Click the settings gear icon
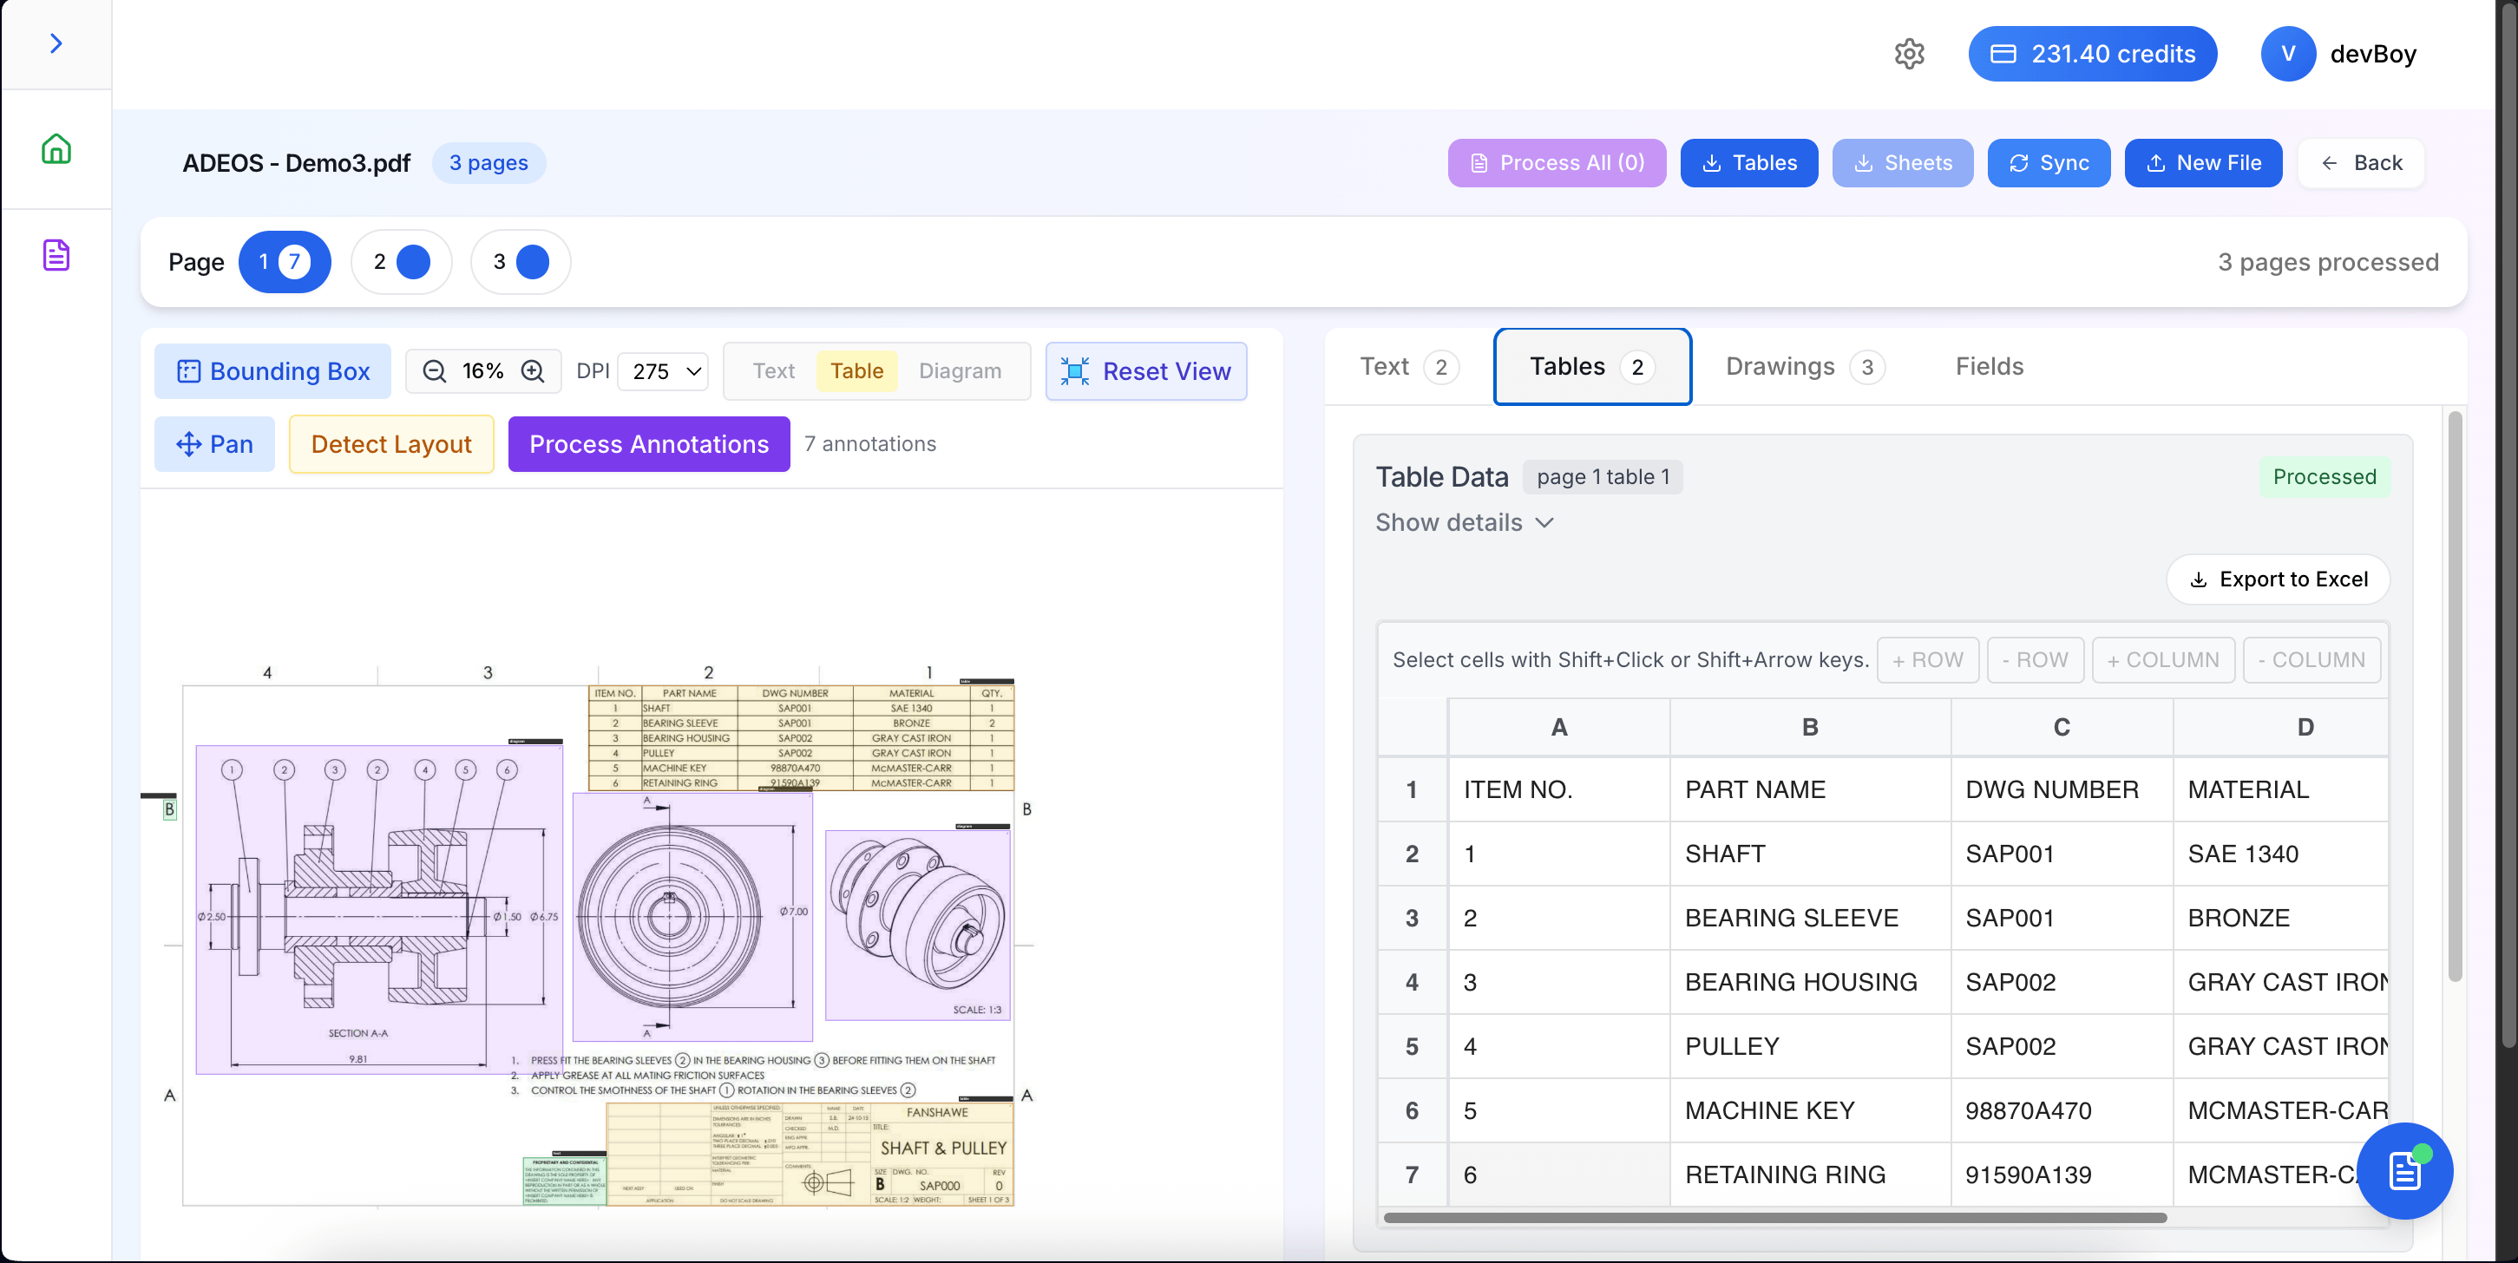Image resolution: width=2518 pixels, height=1263 pixels. click(1908, 54)
